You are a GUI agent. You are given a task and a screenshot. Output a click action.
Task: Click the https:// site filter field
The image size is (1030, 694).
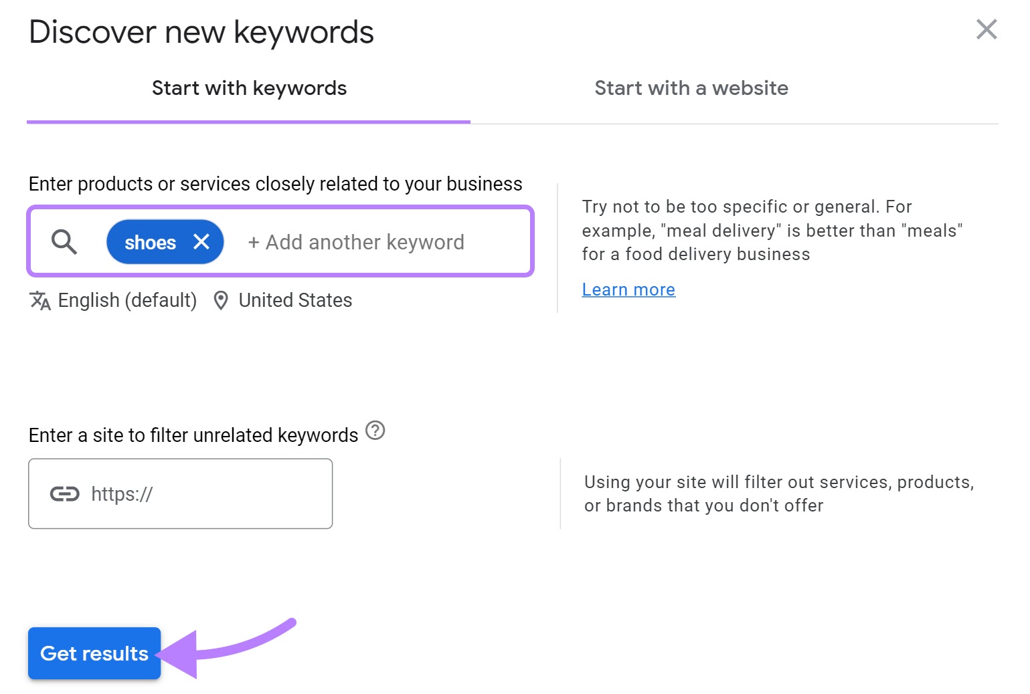tap(181, 494)
